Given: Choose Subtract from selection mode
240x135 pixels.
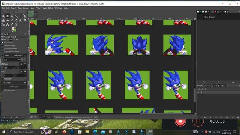Looking at the screenshot, I should pos(14,40).
